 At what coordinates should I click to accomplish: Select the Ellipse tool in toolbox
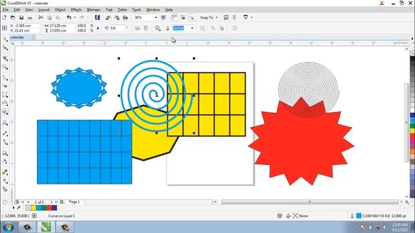(x=5, y=104)
